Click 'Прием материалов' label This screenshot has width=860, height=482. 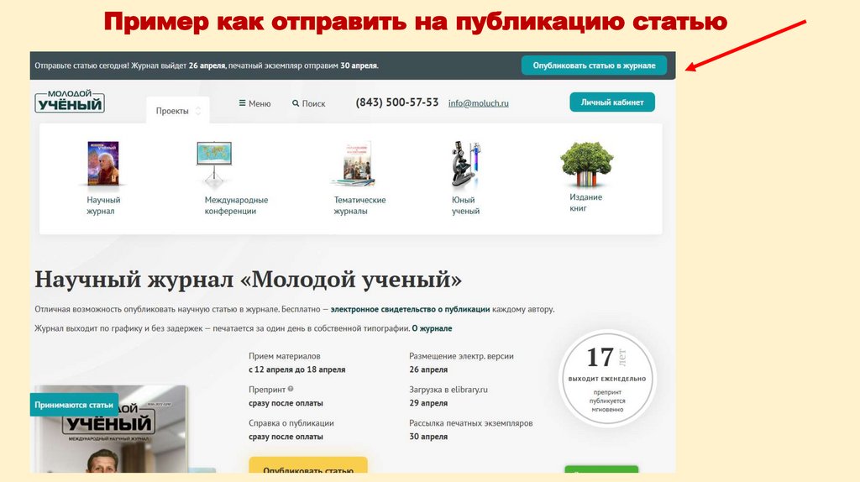284,356
